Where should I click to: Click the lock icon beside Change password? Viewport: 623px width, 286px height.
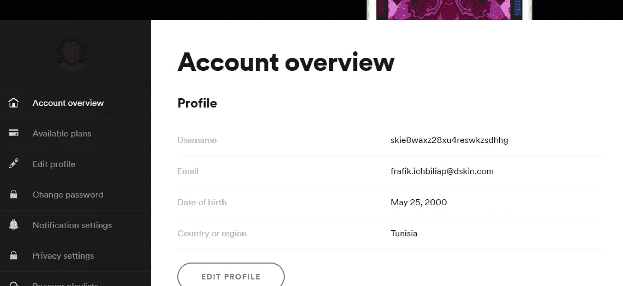14,194
